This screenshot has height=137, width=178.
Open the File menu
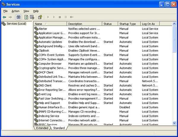click(5, 11)
